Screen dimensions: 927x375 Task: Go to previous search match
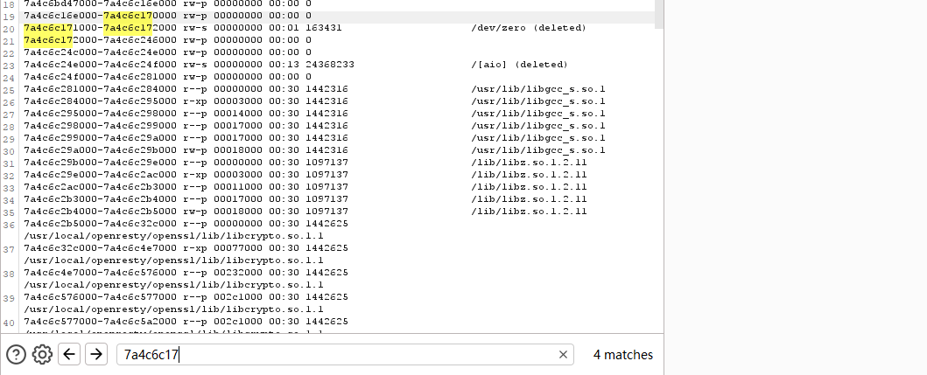point(70,354)
